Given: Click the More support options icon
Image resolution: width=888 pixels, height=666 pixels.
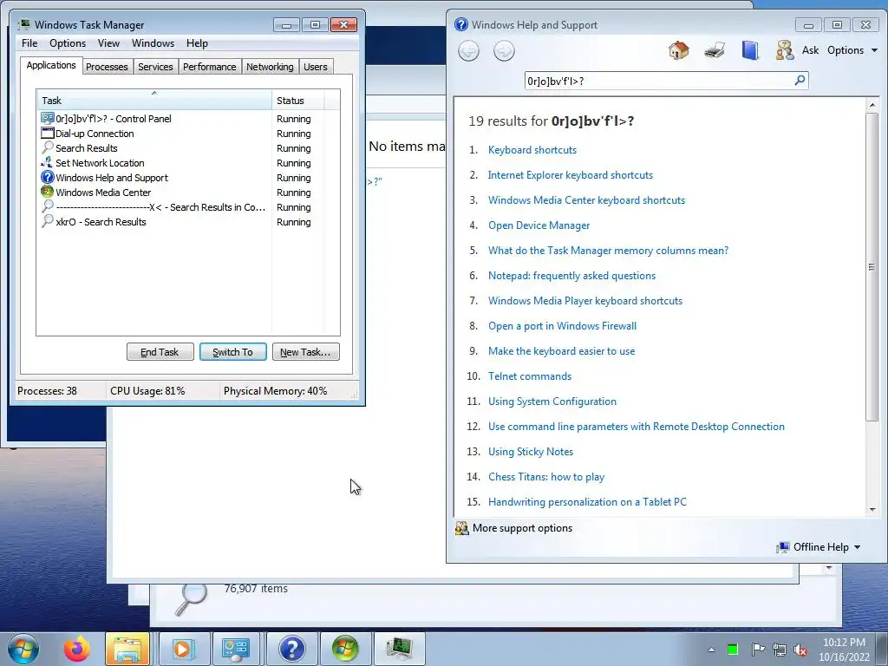Looking at the screenshot, I should [x=461, y=528].
